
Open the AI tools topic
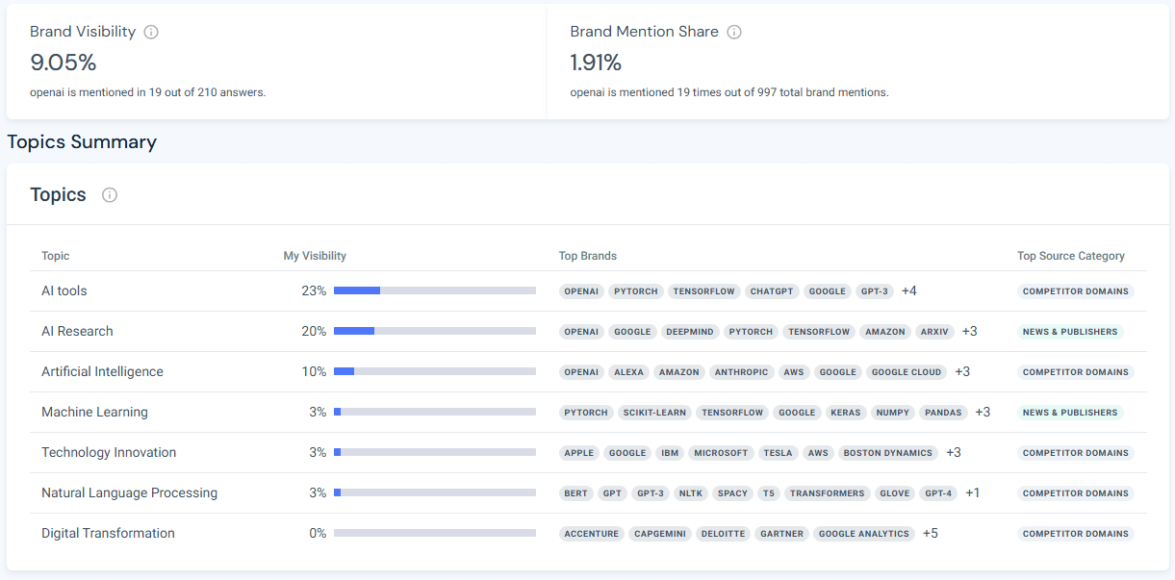64,290
